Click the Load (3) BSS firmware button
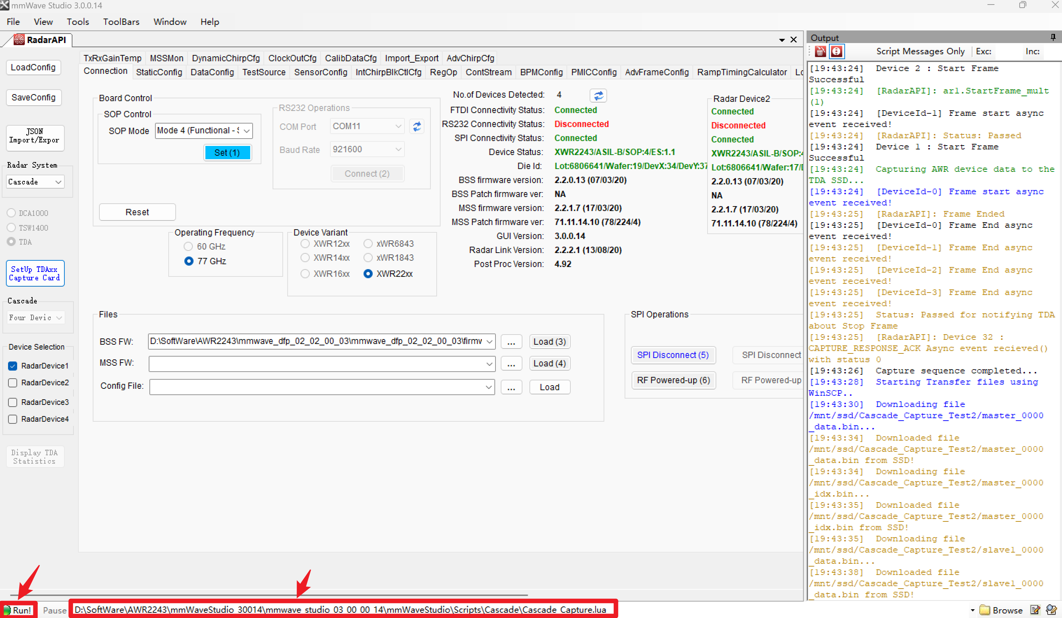Viewport: 1062px width, 618px height. click(549, 342)
